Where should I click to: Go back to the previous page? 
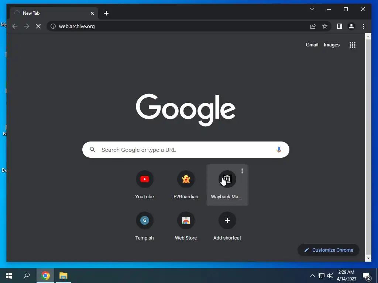(15, 26)
